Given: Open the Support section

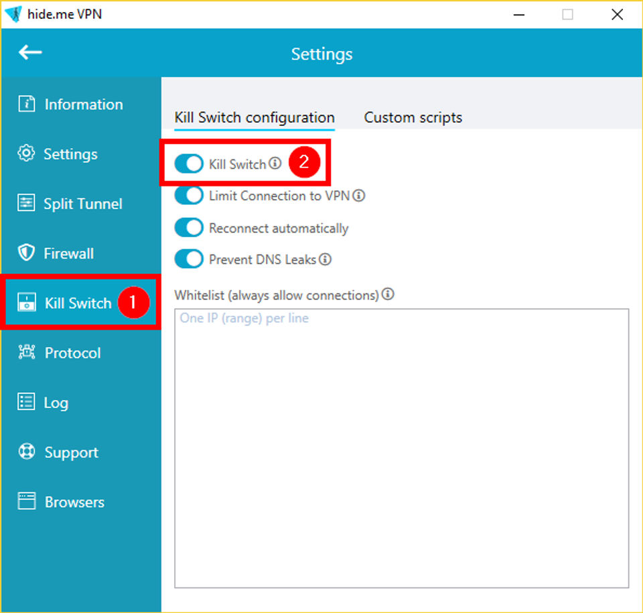Looking at the screenshot, I should 81,452.
